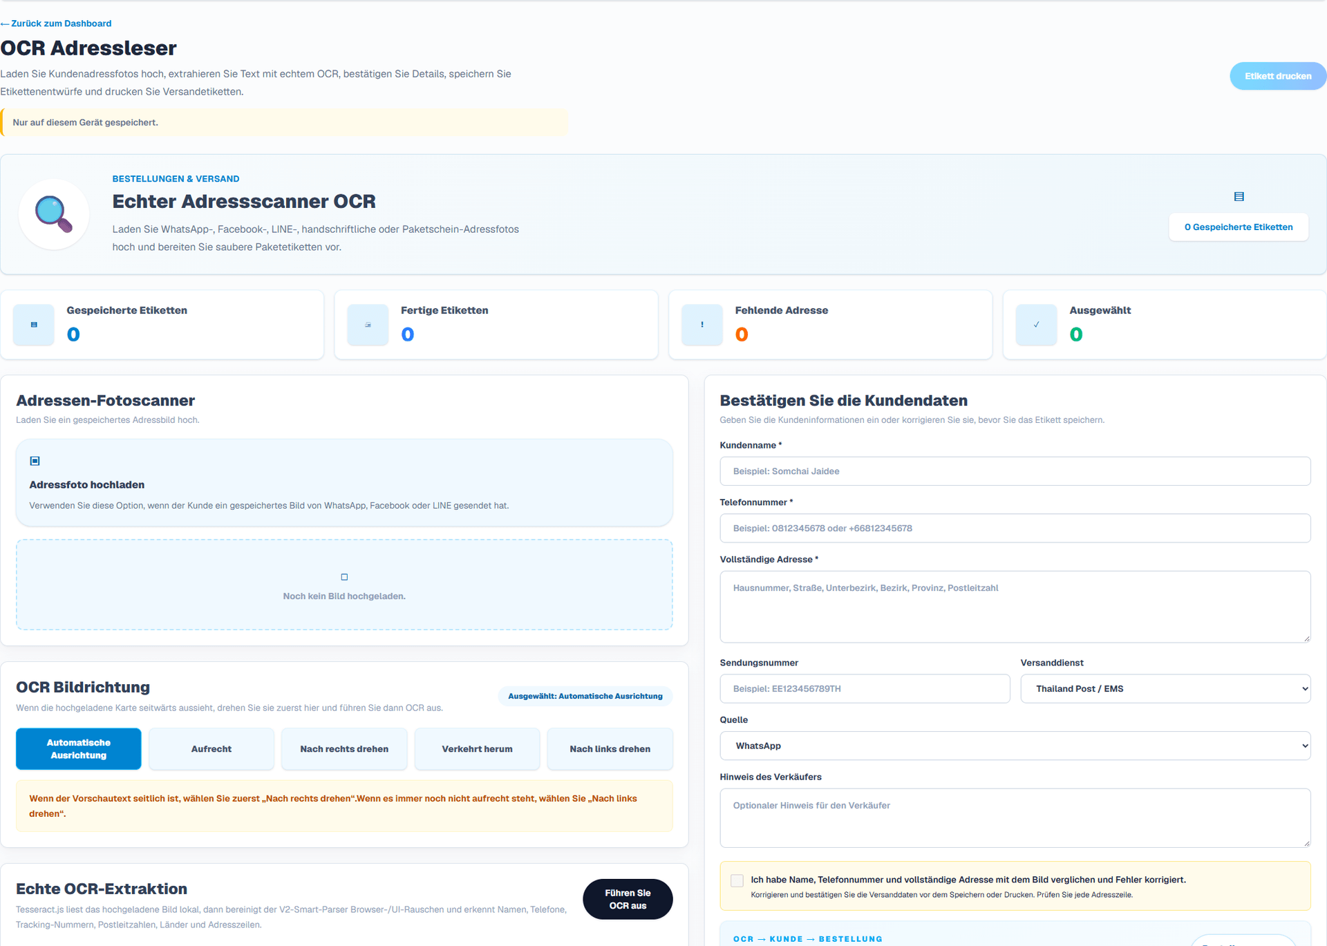Viewport: 1327px width, 946px height.
Task: Select Automatische Ausrichtung orientation
Action: point(79,749)
